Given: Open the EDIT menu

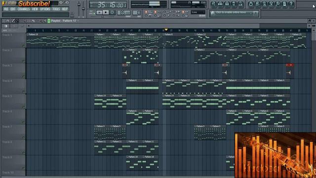Looking at the screenshot, I should pyautogui.click(x=13, y=9).
